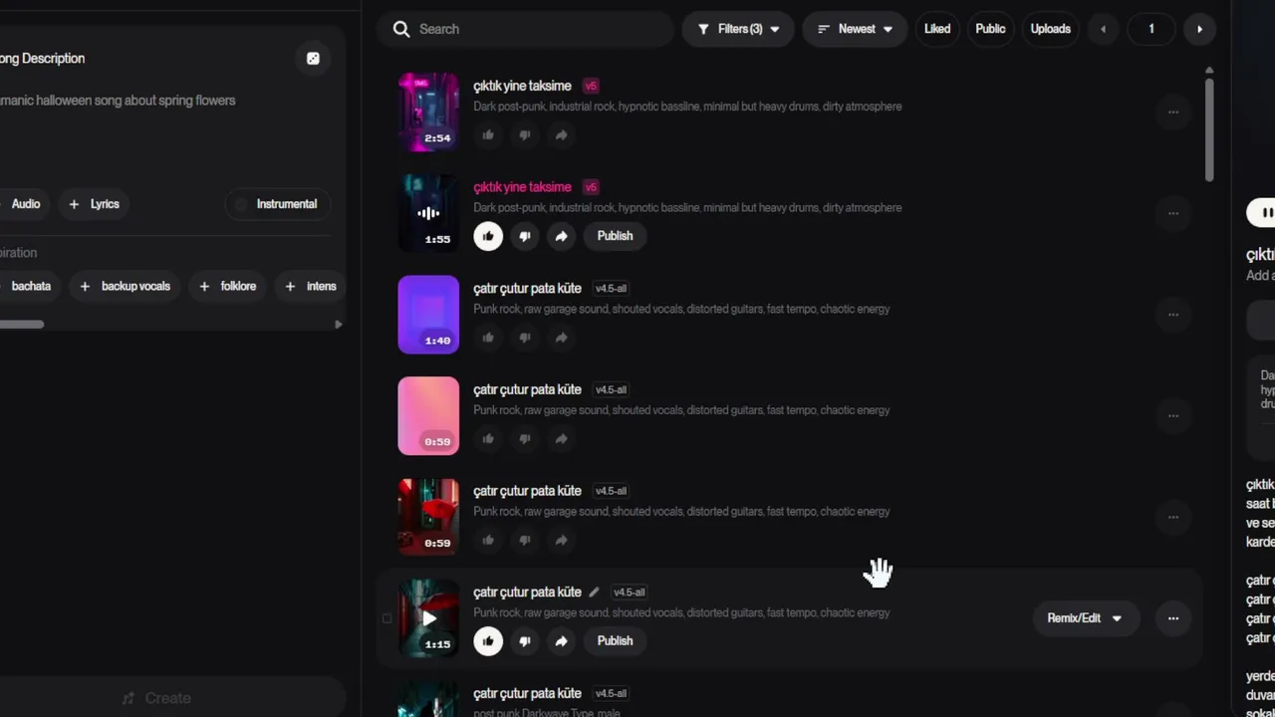
Task: Toggle the Uploads filter
Action: [x=1050, y=29]
